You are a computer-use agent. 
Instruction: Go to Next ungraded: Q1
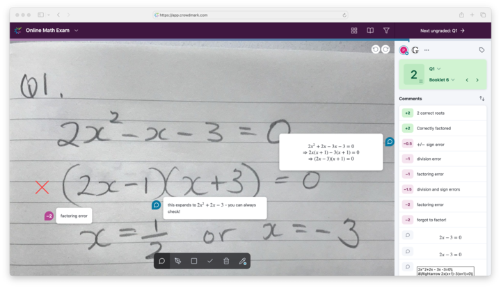click(x=443, y=31)
